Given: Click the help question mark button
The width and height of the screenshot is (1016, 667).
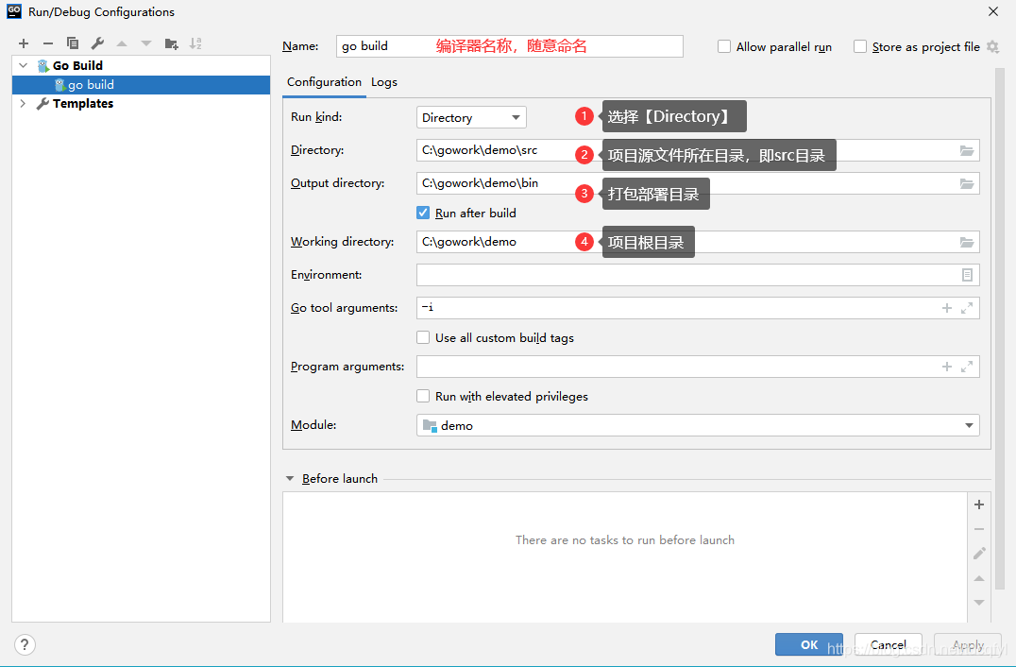Looking at the screenshot, I should click(x=25, y=644).
